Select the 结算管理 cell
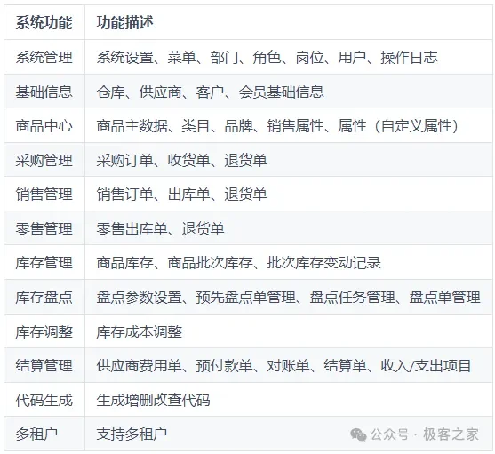Viewport: 495px width, 454px height. [x=44, y=366]
